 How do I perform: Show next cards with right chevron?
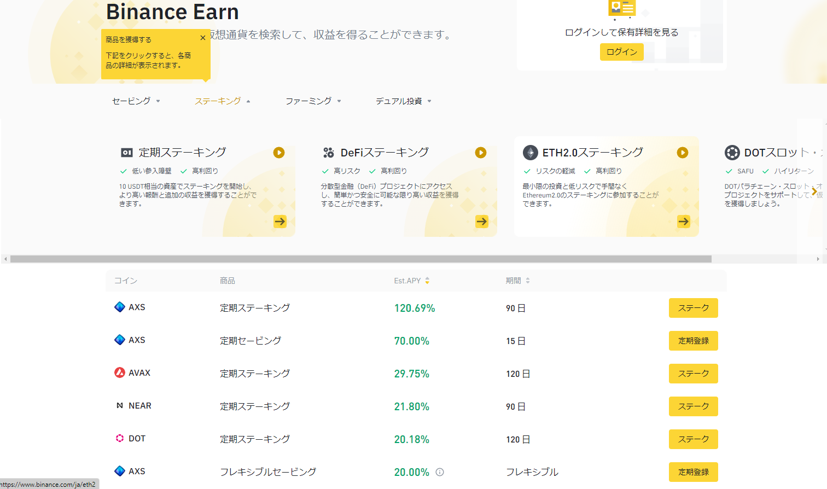point(814,191)
